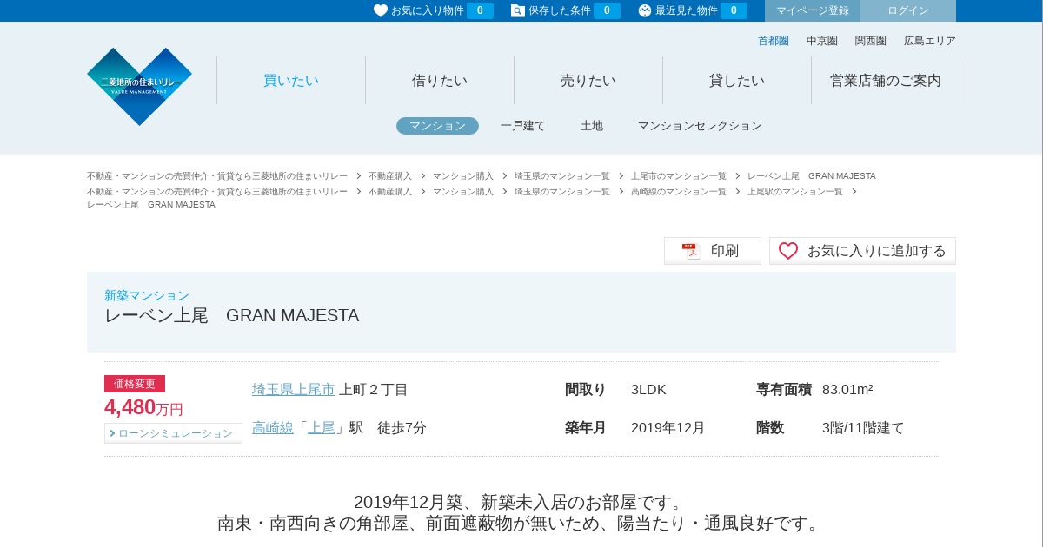Click the 三菱地所の住まいリレー logo
Screen dimensions: 1043x547
click(139, 87)
